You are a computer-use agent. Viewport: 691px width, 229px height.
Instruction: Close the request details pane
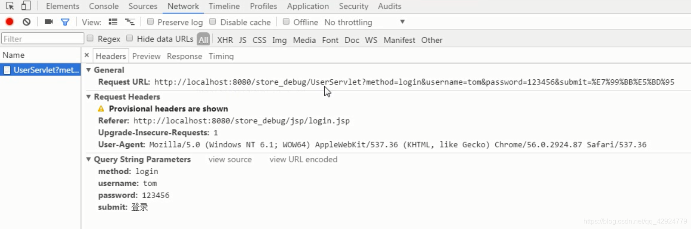click(86, 56)
